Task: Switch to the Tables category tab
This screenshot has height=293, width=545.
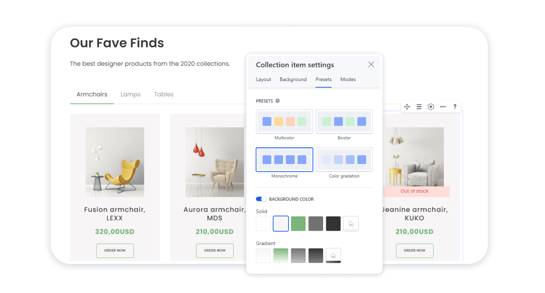Action: coord(164,94)
